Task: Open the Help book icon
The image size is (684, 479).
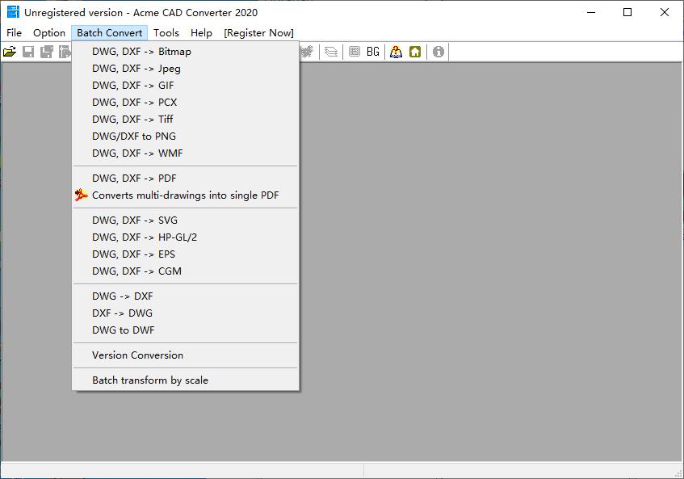Action: 396,52
